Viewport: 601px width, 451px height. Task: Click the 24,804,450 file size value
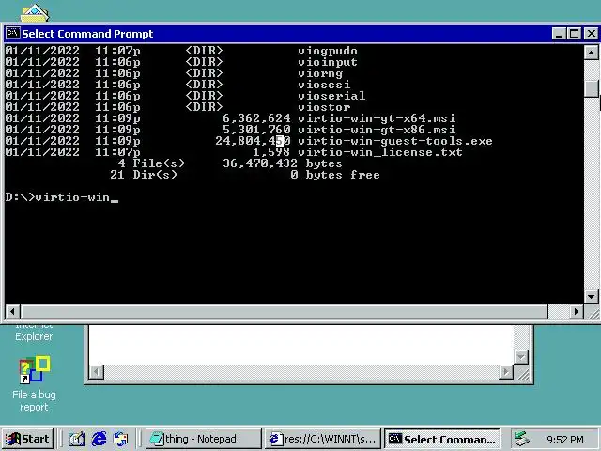tap(253, 141)
